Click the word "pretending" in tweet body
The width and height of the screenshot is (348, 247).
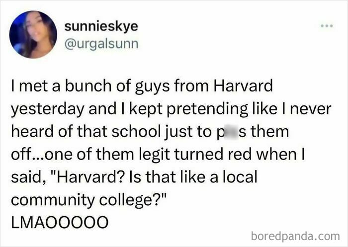click(x=207, y=110)
